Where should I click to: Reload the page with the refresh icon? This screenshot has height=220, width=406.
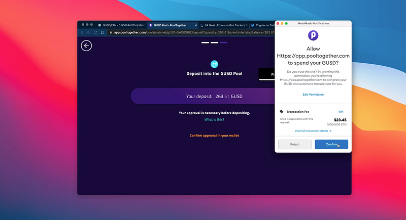pos(95,32)
